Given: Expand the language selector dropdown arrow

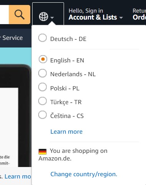Looking at the screenshot, I should tap(52, 17).
